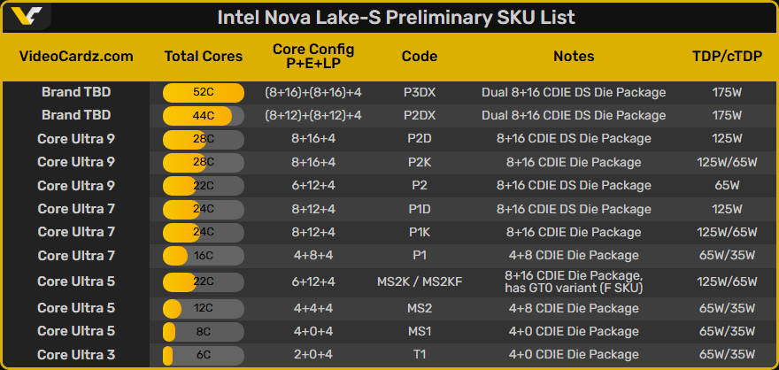The width and height of the screenshot is (779, 370).
Task: Click the Core Config P+E+LP header
Action: (x=313, y=57)
